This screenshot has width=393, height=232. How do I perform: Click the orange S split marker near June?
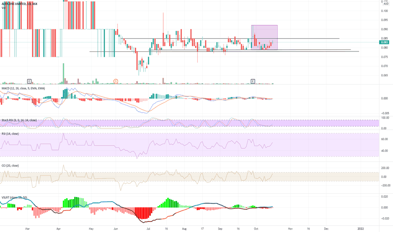[x=116, y=81]
